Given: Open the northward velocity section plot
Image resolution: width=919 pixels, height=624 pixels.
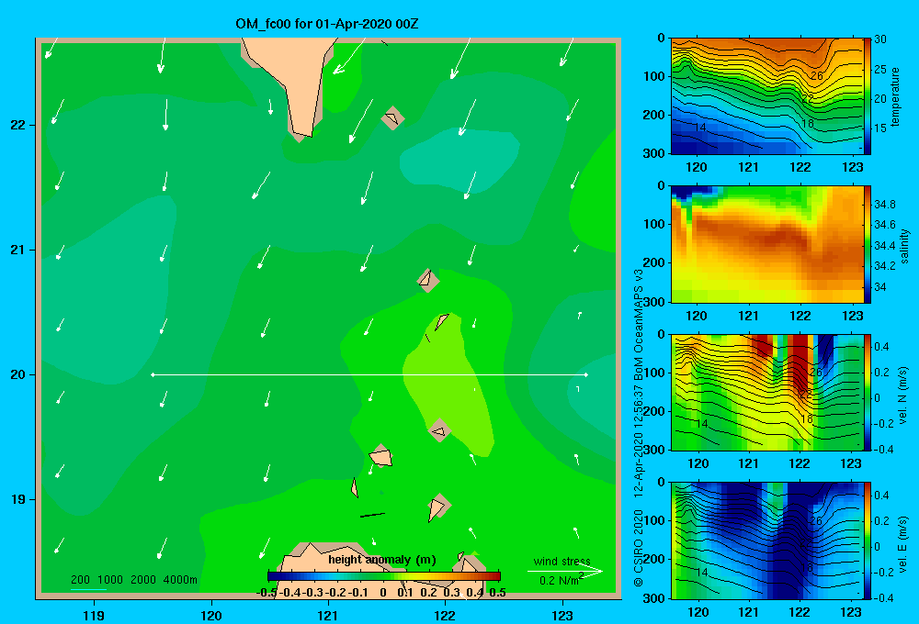Looking at the screenshot, I should [766, 393].
